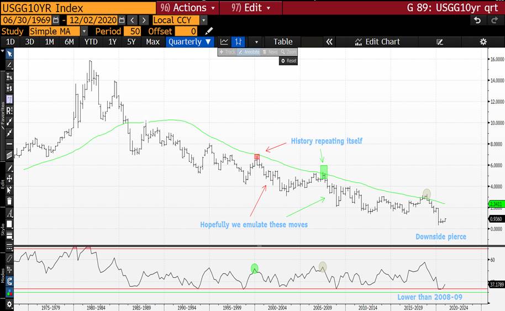Click the undo arrow icon

point(477,20)
